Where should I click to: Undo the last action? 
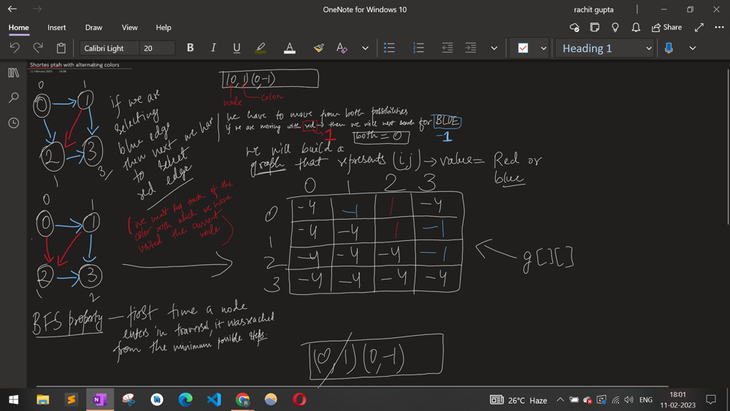click(15, 48)
